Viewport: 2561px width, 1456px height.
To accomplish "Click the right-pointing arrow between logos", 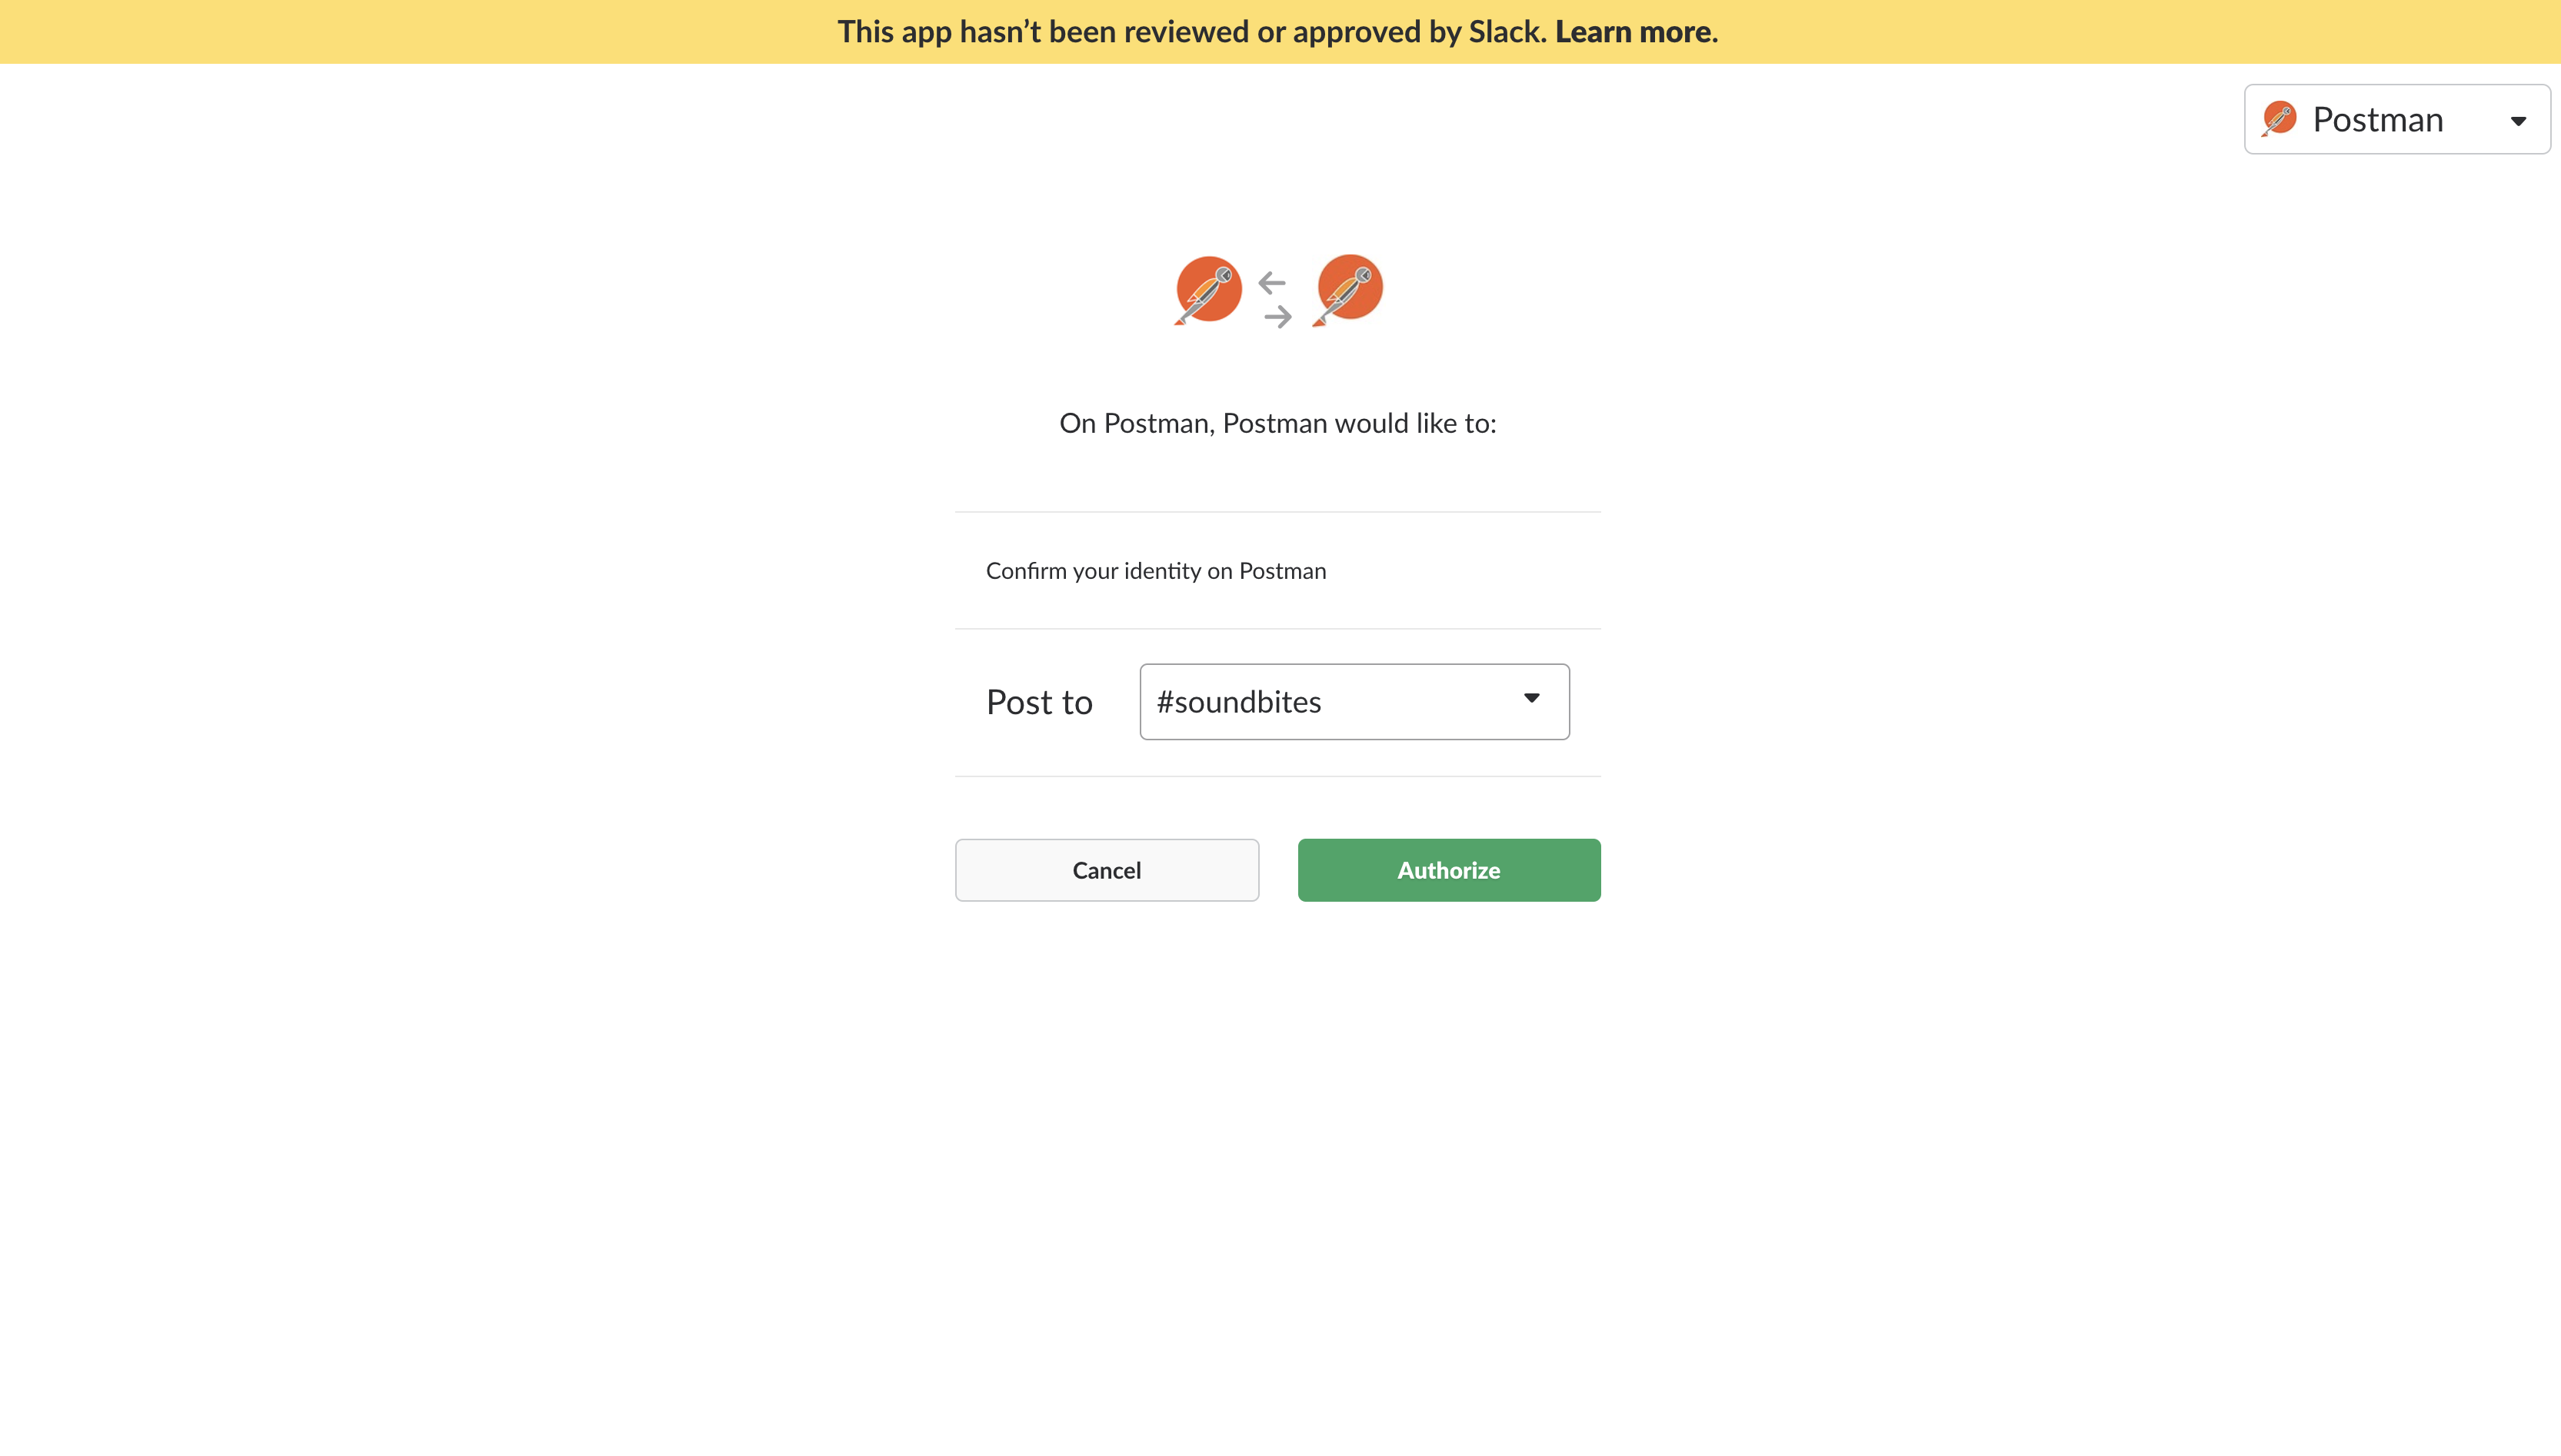I will pos(1277,318).
